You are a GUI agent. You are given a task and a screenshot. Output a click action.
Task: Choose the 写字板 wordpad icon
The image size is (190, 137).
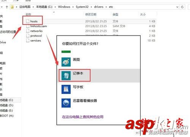66,89
